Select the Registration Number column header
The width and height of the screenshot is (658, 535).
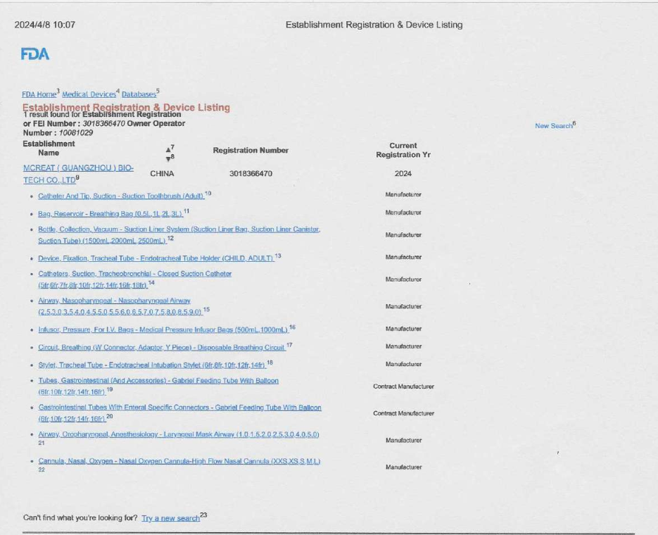tap(251, 150)
